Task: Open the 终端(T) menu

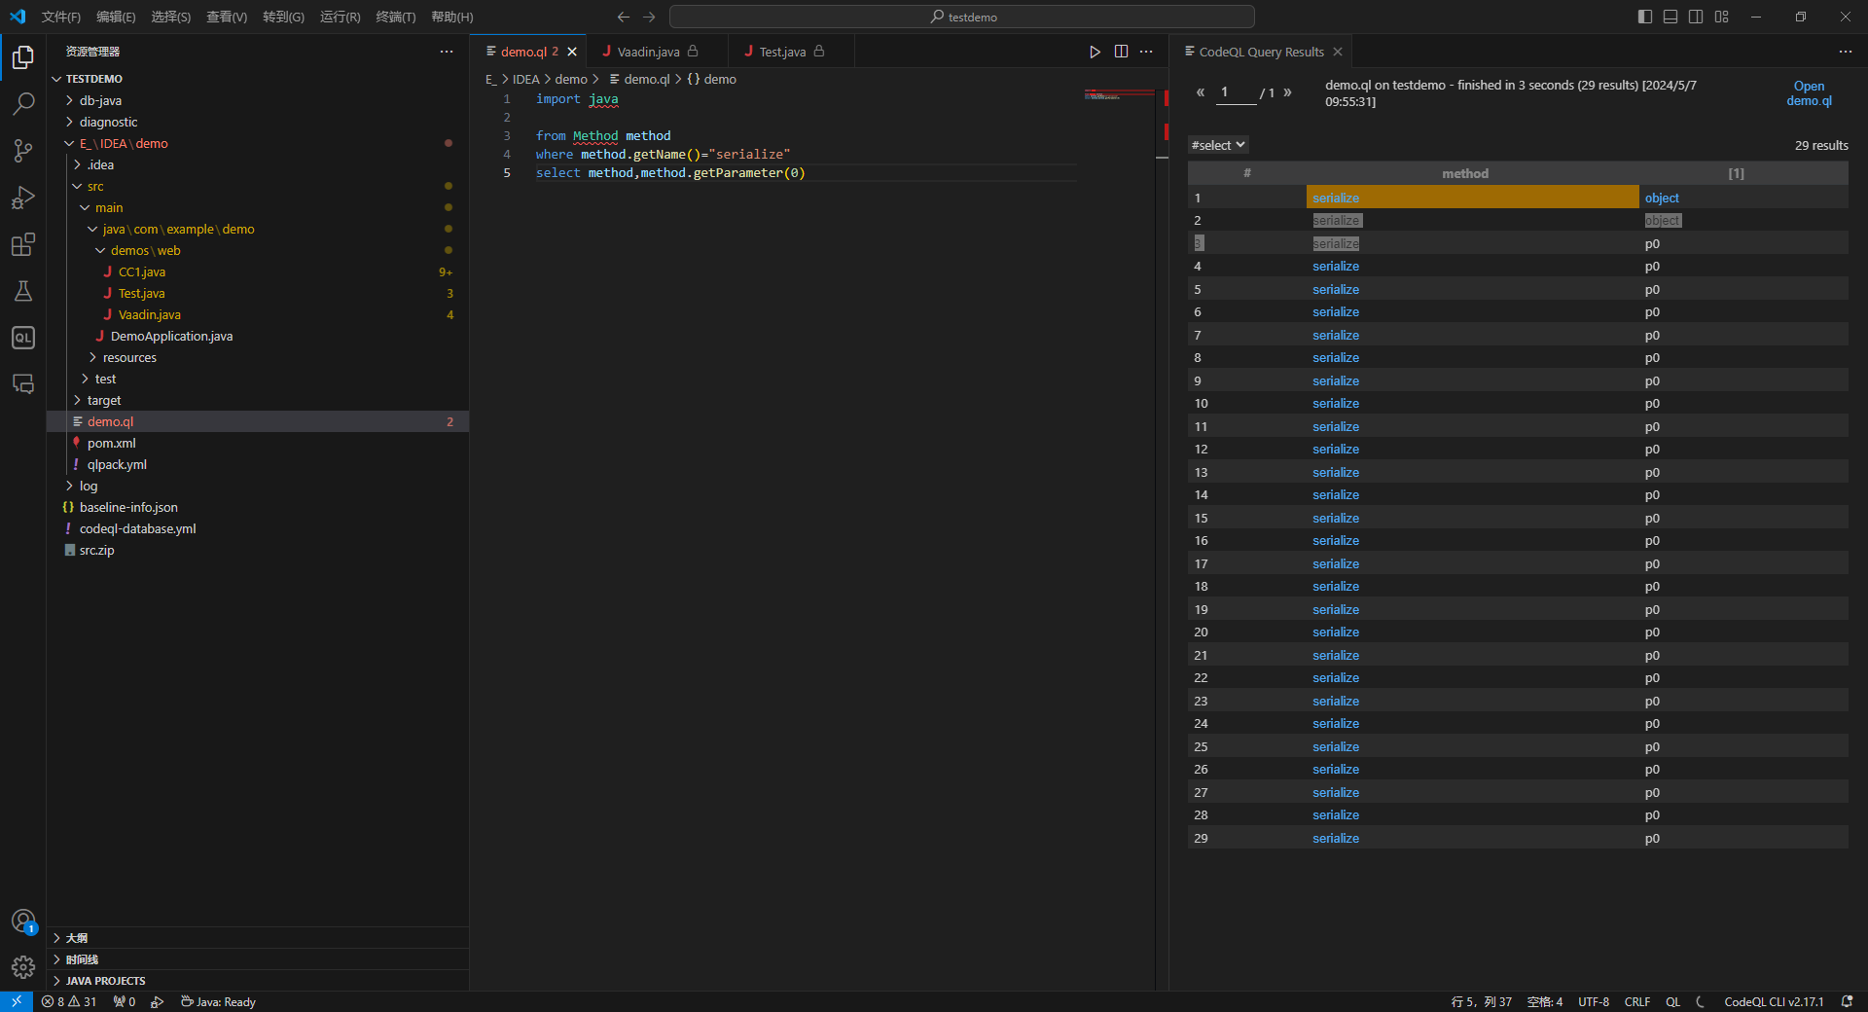Action: pos(396,17)
